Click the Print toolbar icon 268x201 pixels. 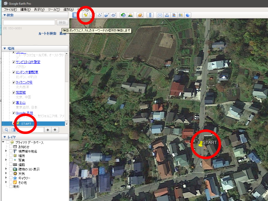coord(167,15)
